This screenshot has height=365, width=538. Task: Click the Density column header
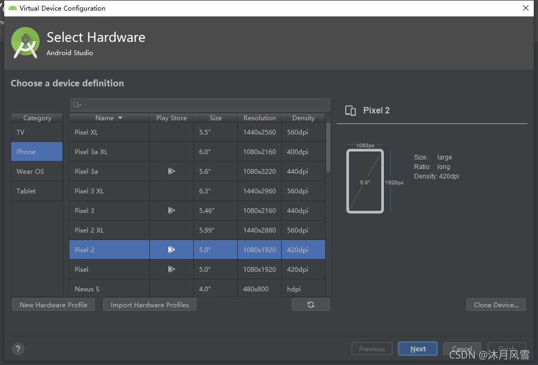303,118
